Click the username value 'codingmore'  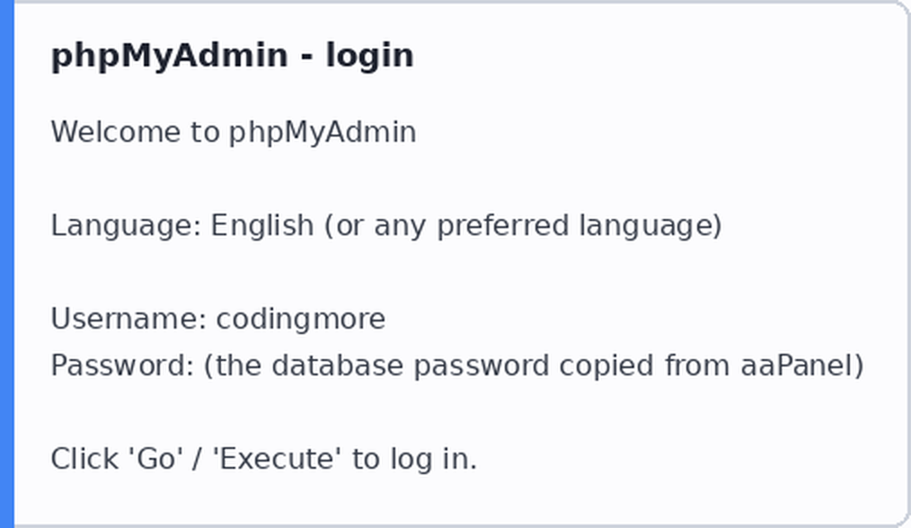click(x=300, y=319)
